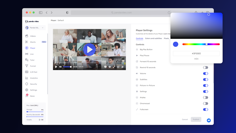Click the News icon with notification badge
Screen dimensions: 236x133
(x=27, y=96)
